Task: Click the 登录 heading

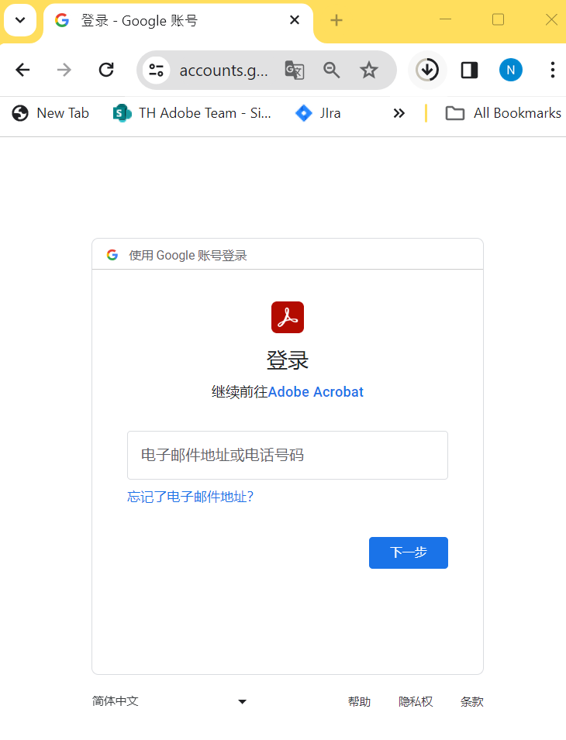Action: pyautogui.click(x=288, y=360)
